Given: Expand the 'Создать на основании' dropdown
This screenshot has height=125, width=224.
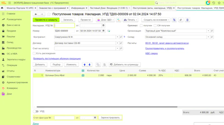Looking at the screenshot, I should click(156, 20).
